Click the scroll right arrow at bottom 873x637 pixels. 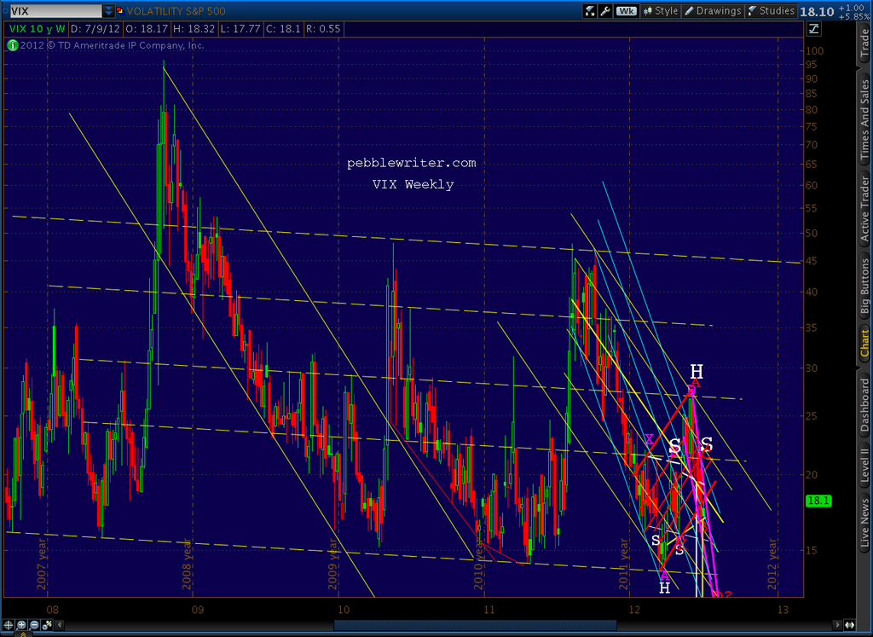(x=837, y=625)
